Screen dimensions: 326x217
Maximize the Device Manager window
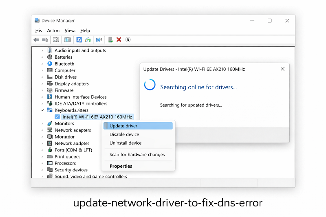(x=269, y=20)
